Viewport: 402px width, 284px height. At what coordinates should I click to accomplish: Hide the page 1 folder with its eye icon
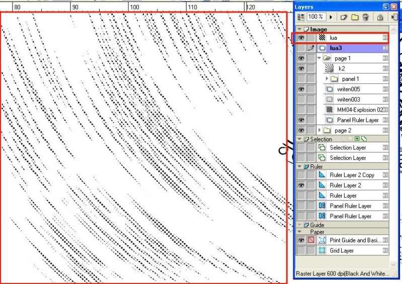point(301,58)
